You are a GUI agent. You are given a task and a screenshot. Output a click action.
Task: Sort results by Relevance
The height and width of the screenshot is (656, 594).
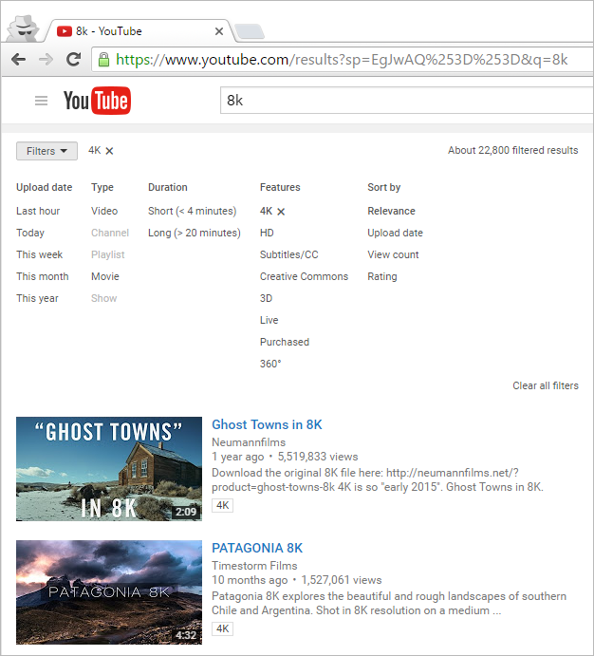coord(391,211)
